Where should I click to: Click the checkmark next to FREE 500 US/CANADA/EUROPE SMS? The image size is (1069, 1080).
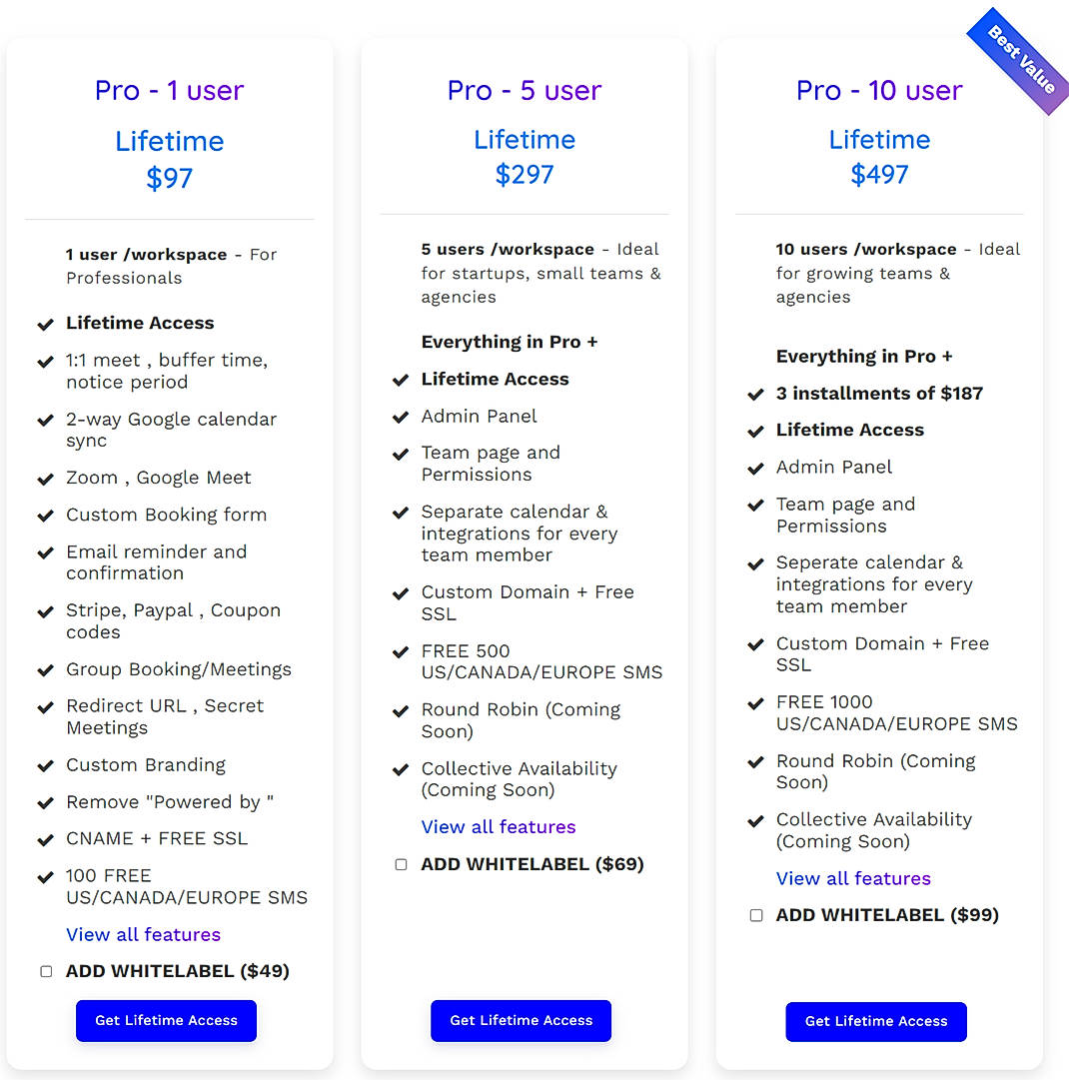coord(401,651)
